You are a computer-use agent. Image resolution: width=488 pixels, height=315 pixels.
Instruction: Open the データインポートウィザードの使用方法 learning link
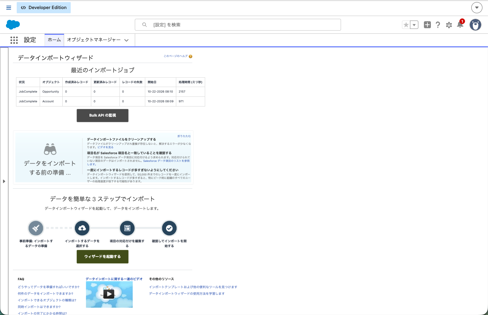pyautogui.click(x=187, y=294)
